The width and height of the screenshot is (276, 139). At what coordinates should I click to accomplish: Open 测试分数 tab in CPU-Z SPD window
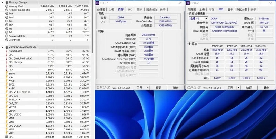(x=242, y=10)
